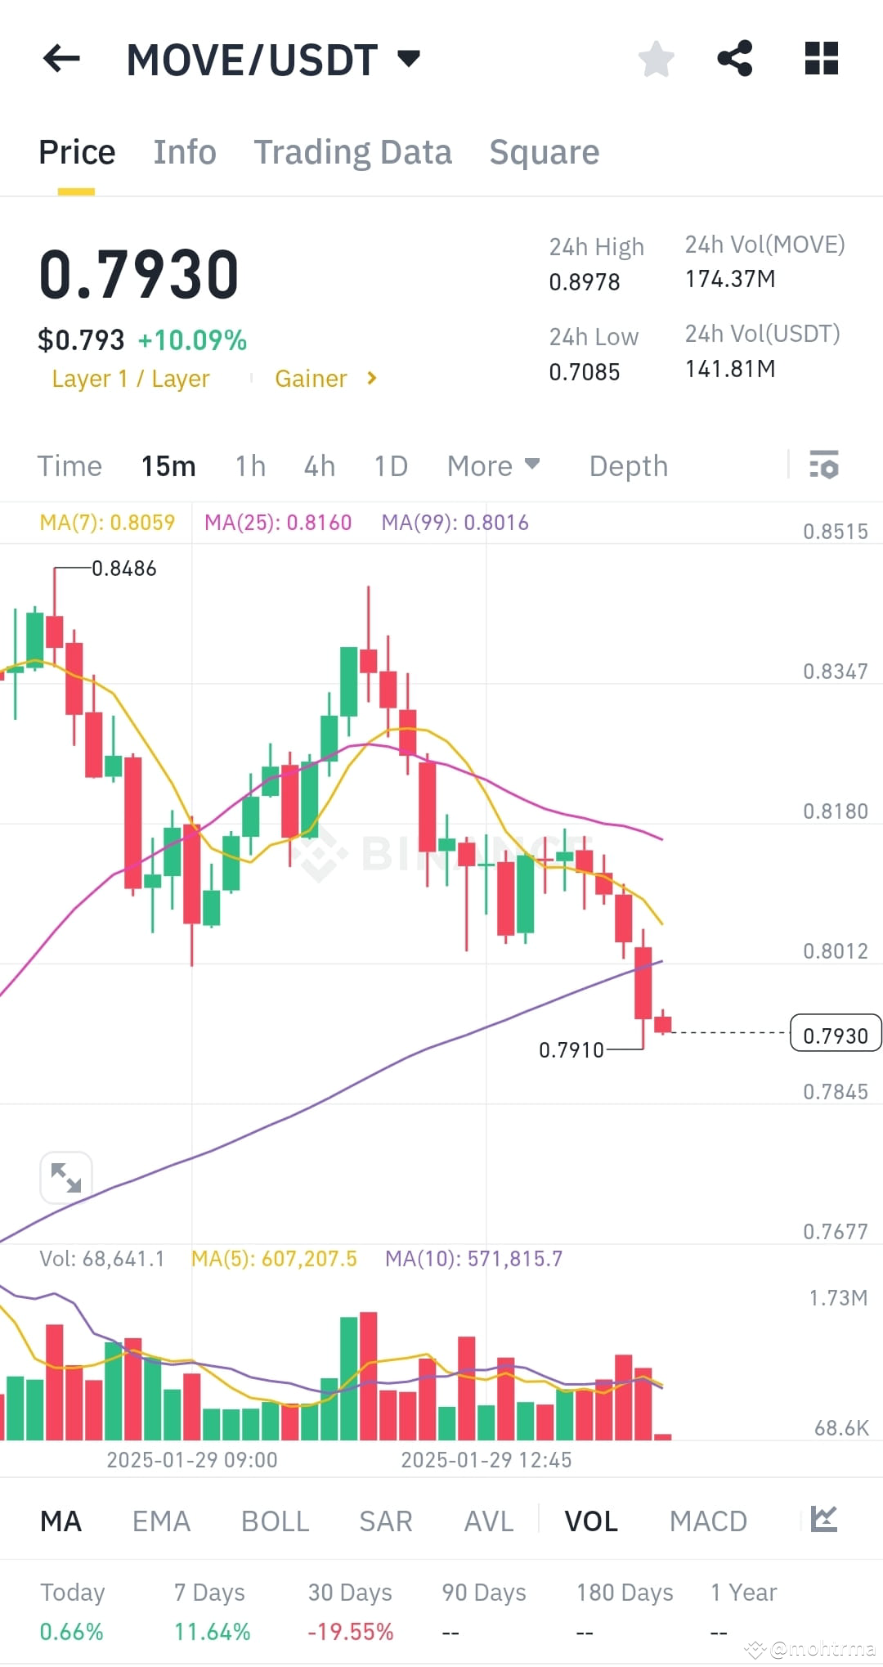Open the Time interval selector
Screen dimensions: 883x1667
tap(69, 465)
